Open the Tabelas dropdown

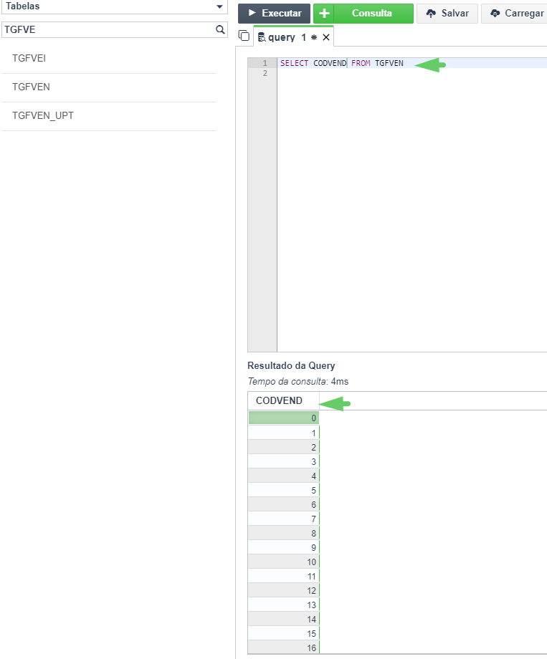(115, 6)
